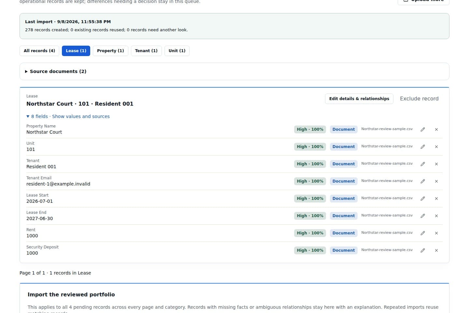Edit the Property Name field with pencil icon
The height and width of the screenshot is (313, 469).
coord(423,129)
